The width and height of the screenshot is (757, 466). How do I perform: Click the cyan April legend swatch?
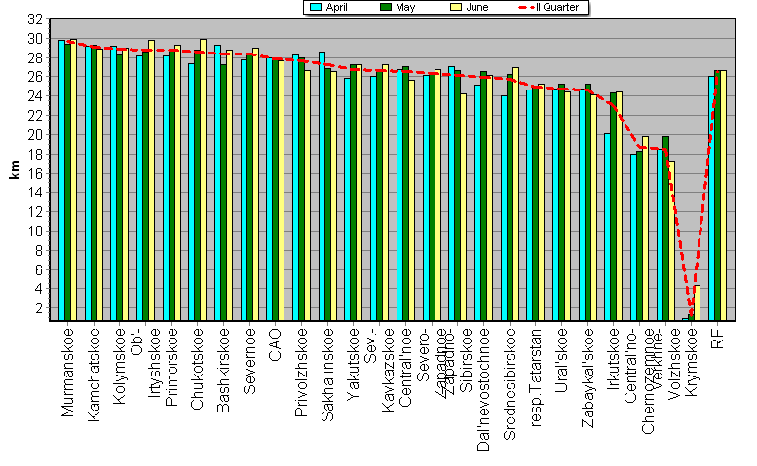pyautogui.click(x=316, y=7)
